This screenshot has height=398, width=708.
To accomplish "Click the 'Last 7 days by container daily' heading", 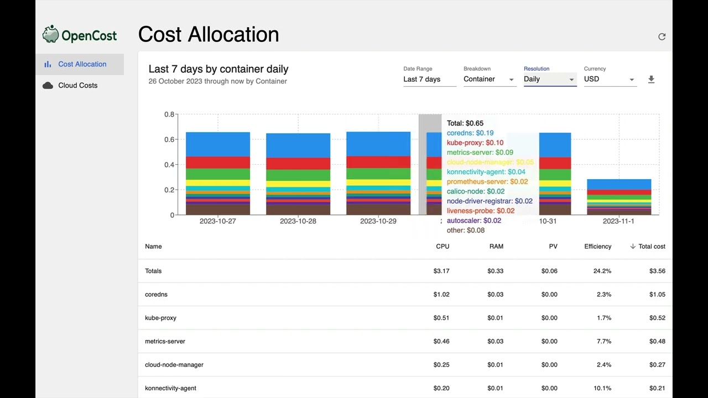I will click(218, 69).
